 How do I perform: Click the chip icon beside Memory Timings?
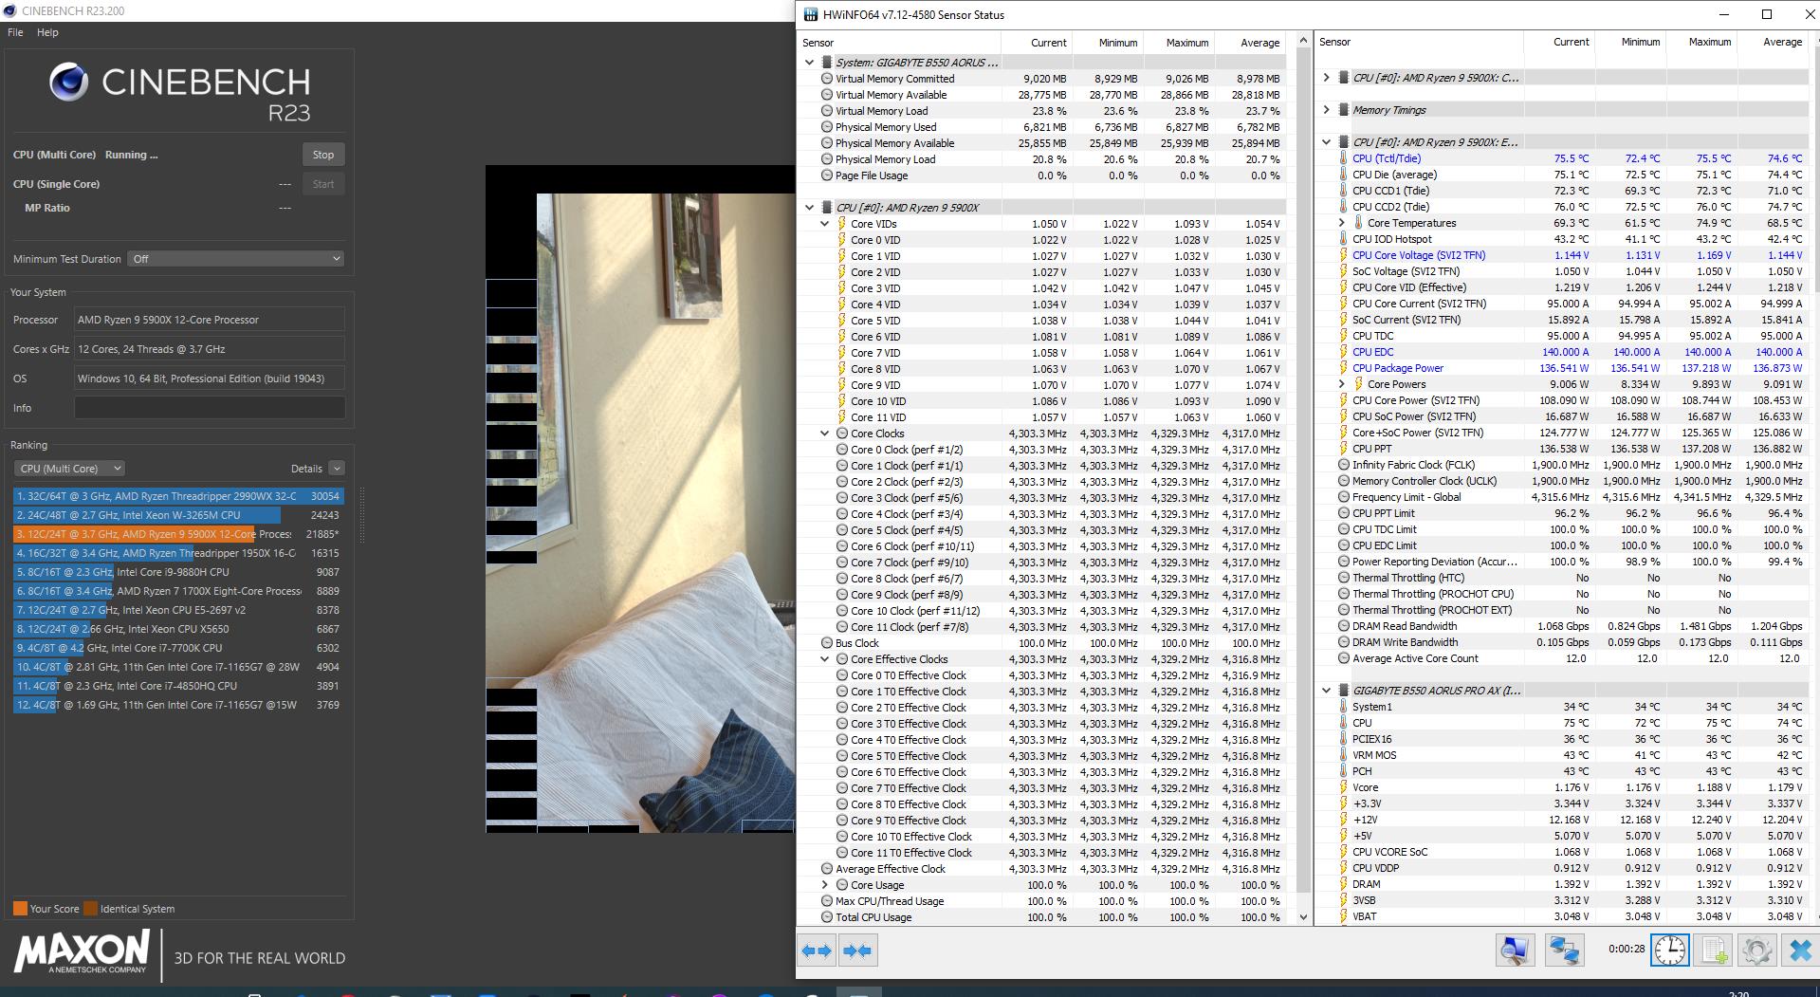click(x=1344, y=110)
